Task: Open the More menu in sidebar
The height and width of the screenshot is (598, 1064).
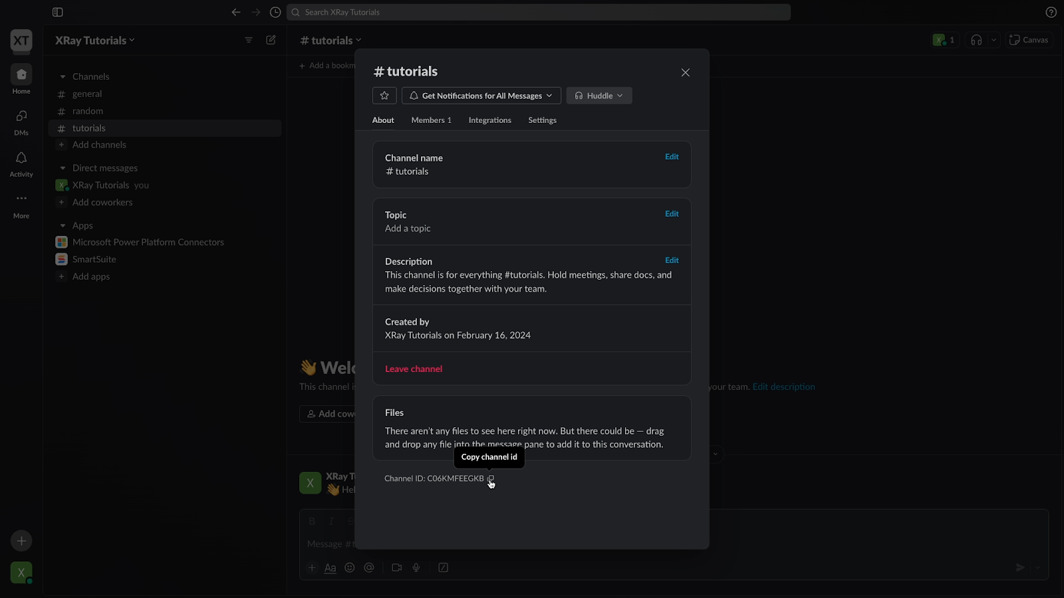Action: tap(21, 205)
